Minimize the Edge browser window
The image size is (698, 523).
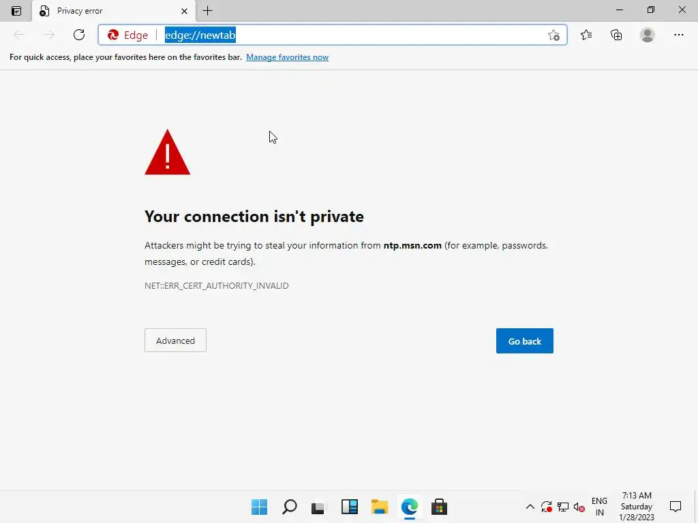pos(620,10)
